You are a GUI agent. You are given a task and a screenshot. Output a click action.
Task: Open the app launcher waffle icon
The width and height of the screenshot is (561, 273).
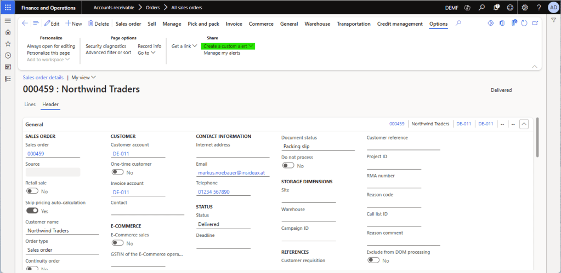click(8, 8)
